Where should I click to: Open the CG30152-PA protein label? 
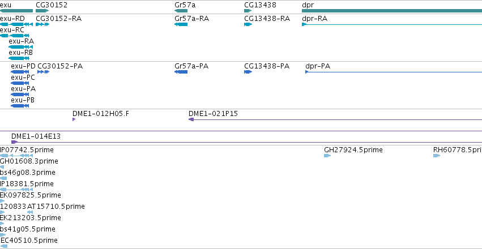(x=60, y=66)
